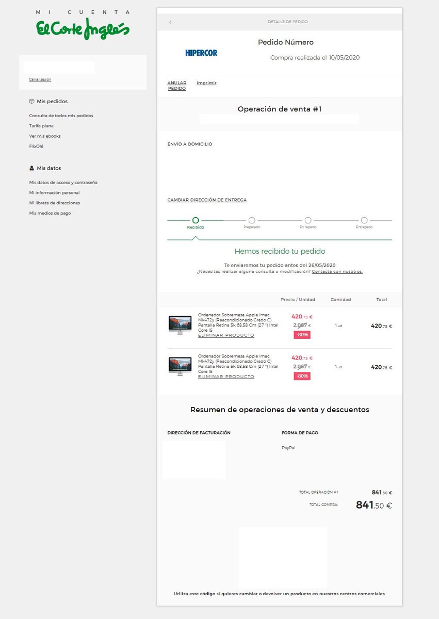
Task: Open Ver mis ebooks
Action: [x=45, y=136]
